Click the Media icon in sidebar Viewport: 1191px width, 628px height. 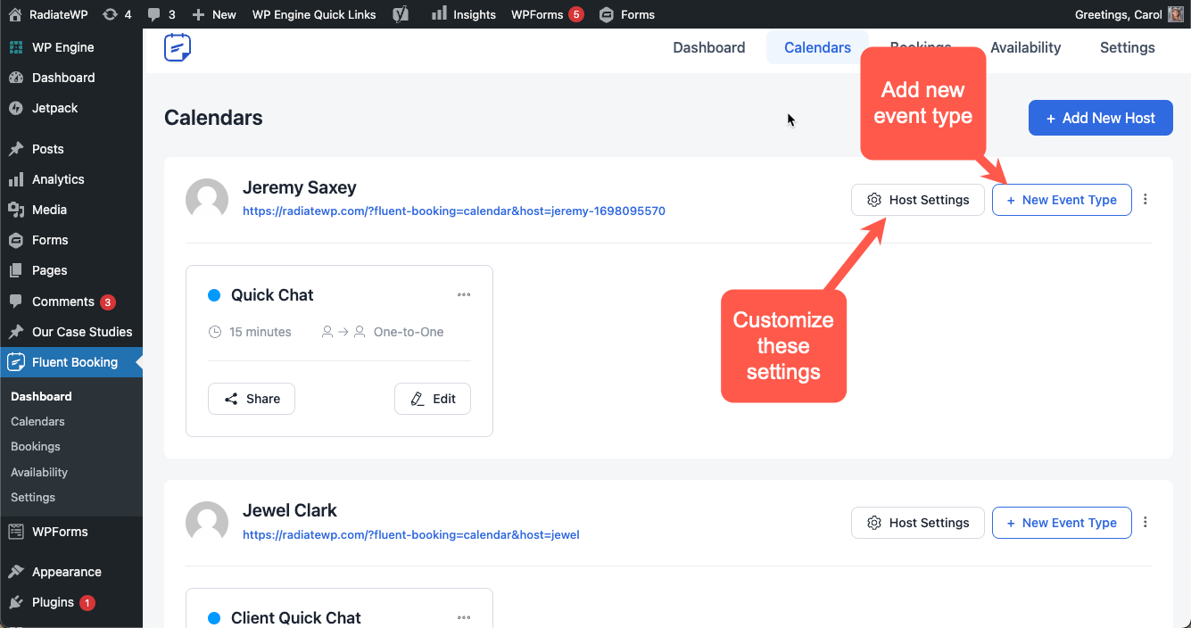[16, 210]
